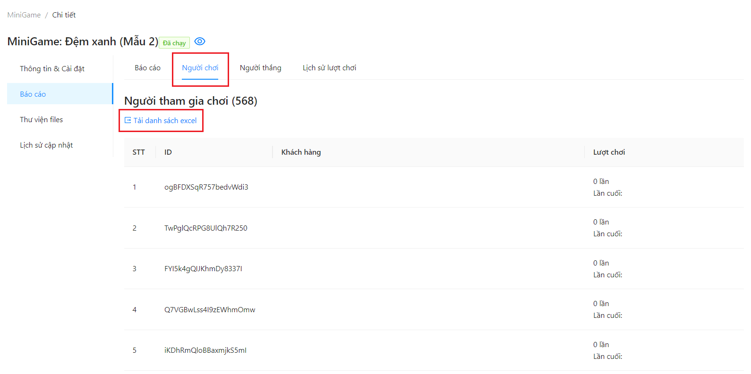Click the excel export icon

coord(128,120)
